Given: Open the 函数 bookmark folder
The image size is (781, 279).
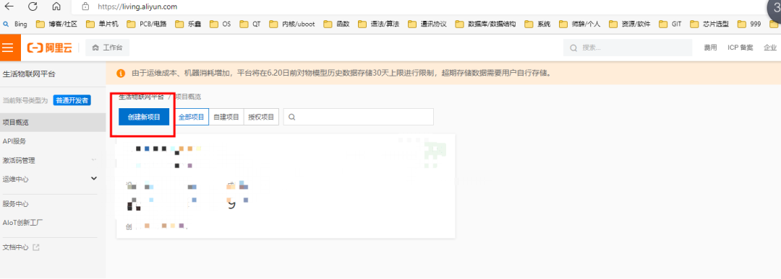Looking at the screenshot, I should (337, 24).
